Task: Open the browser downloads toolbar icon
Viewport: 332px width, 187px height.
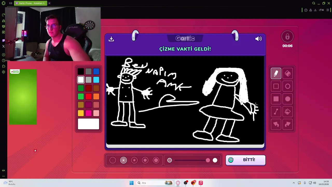Action: tap(315, 10)
